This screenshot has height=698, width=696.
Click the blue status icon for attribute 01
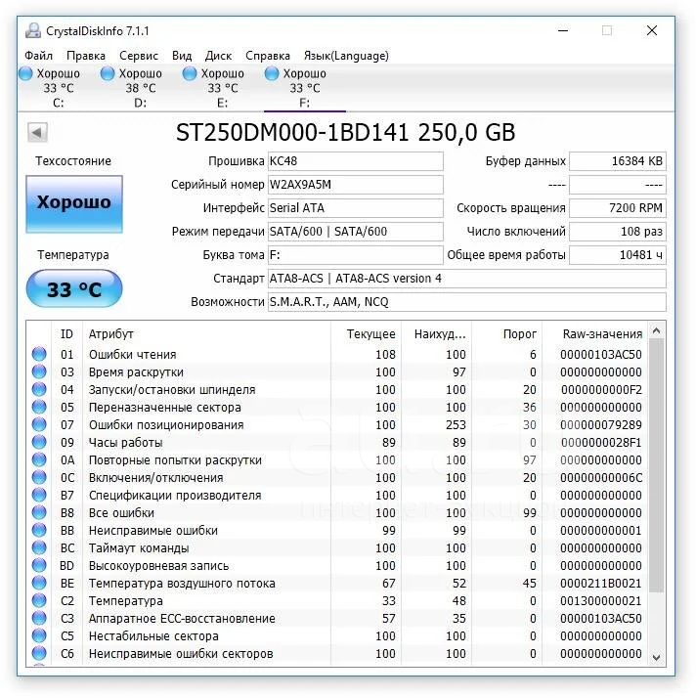tap(39, 354)
